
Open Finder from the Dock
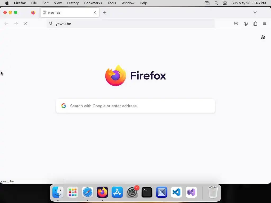[58, 192]
